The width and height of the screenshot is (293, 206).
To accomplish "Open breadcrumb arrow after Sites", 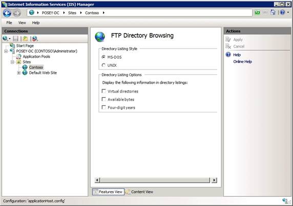I will coord(81,13).
